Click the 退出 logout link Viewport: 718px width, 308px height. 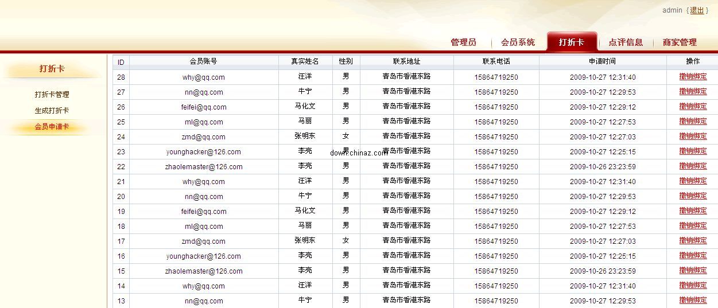coord(697,10)
